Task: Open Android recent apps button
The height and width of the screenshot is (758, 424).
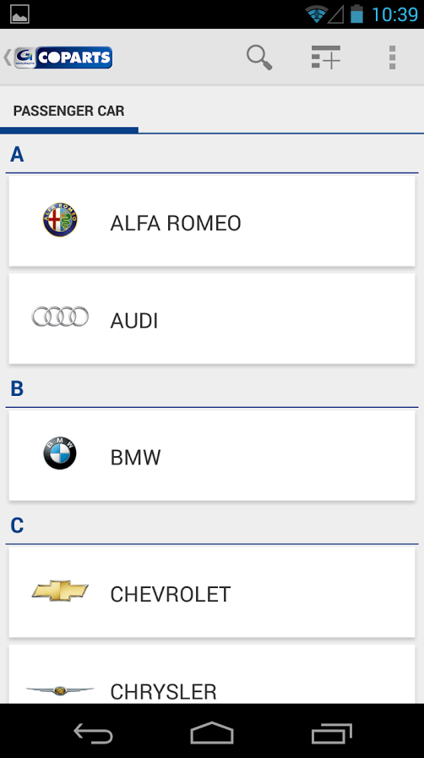Action: [332, 733]
